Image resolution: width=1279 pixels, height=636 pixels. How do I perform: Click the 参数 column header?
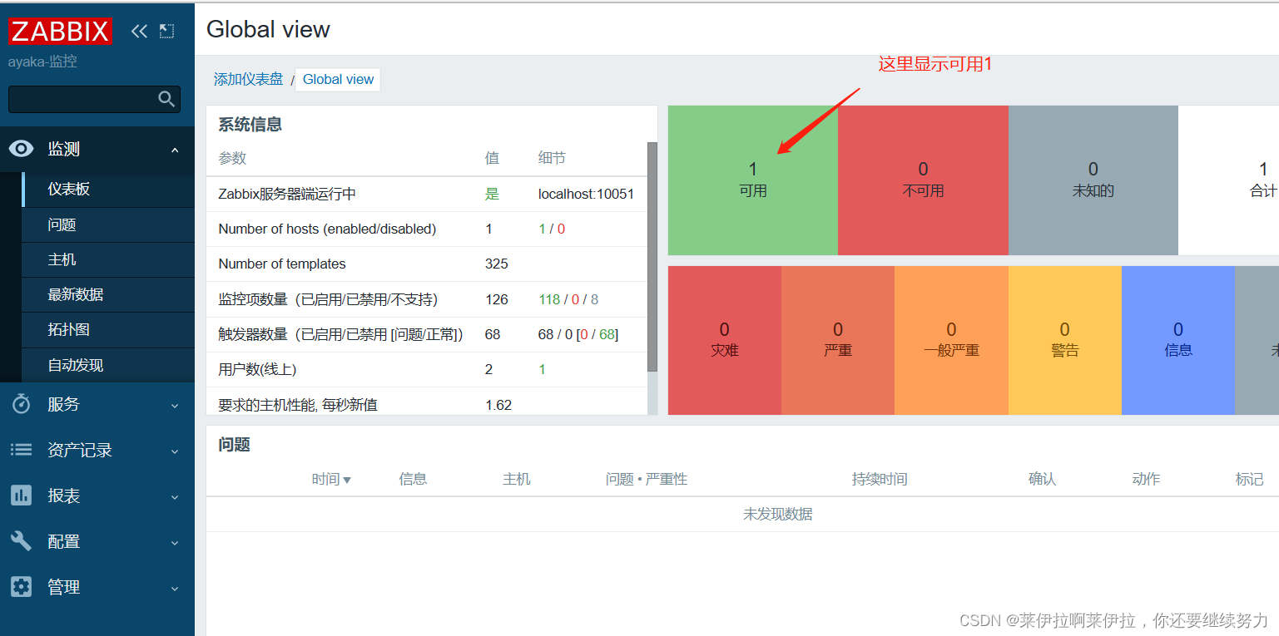(232, 158)
